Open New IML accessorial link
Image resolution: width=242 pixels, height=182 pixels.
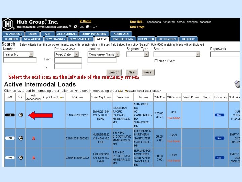pyautogui.click(x=154, y=22)
